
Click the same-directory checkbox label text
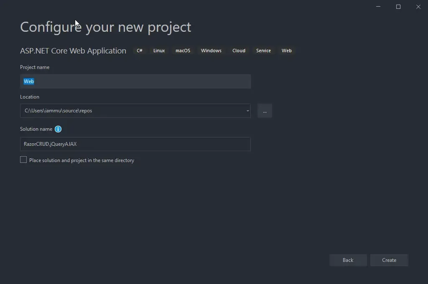[x=81, y=160]
